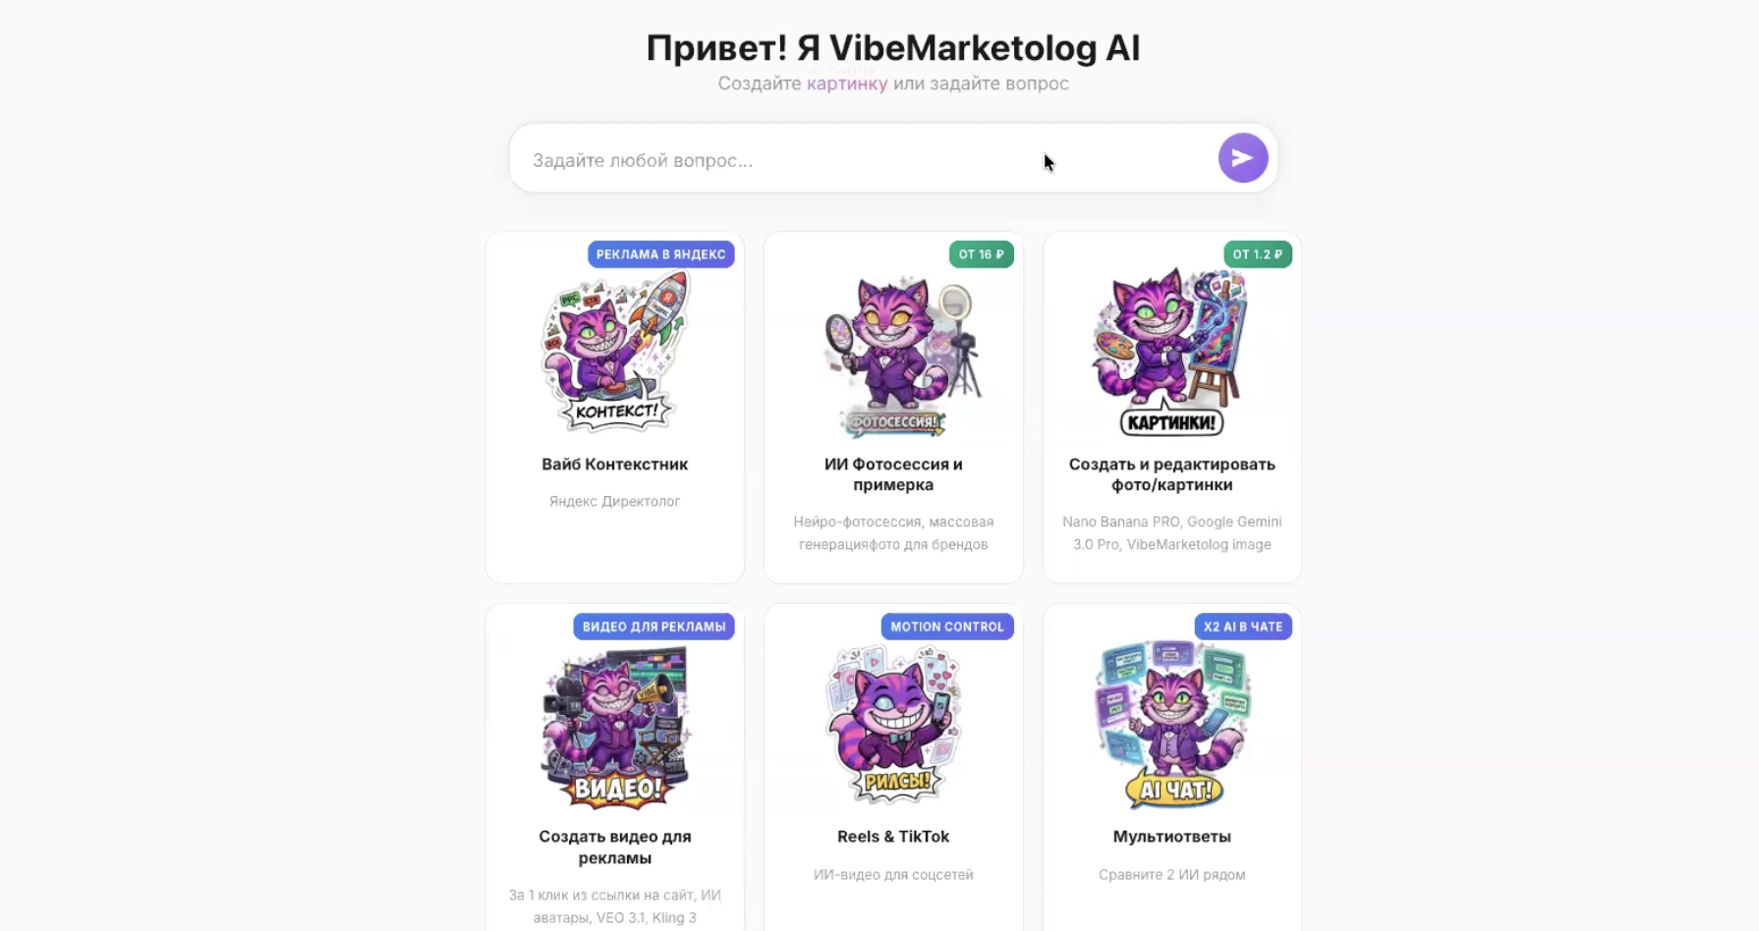
Task: Click the 'Задайте любой вопрос' input field
Action: click(865, 159)
